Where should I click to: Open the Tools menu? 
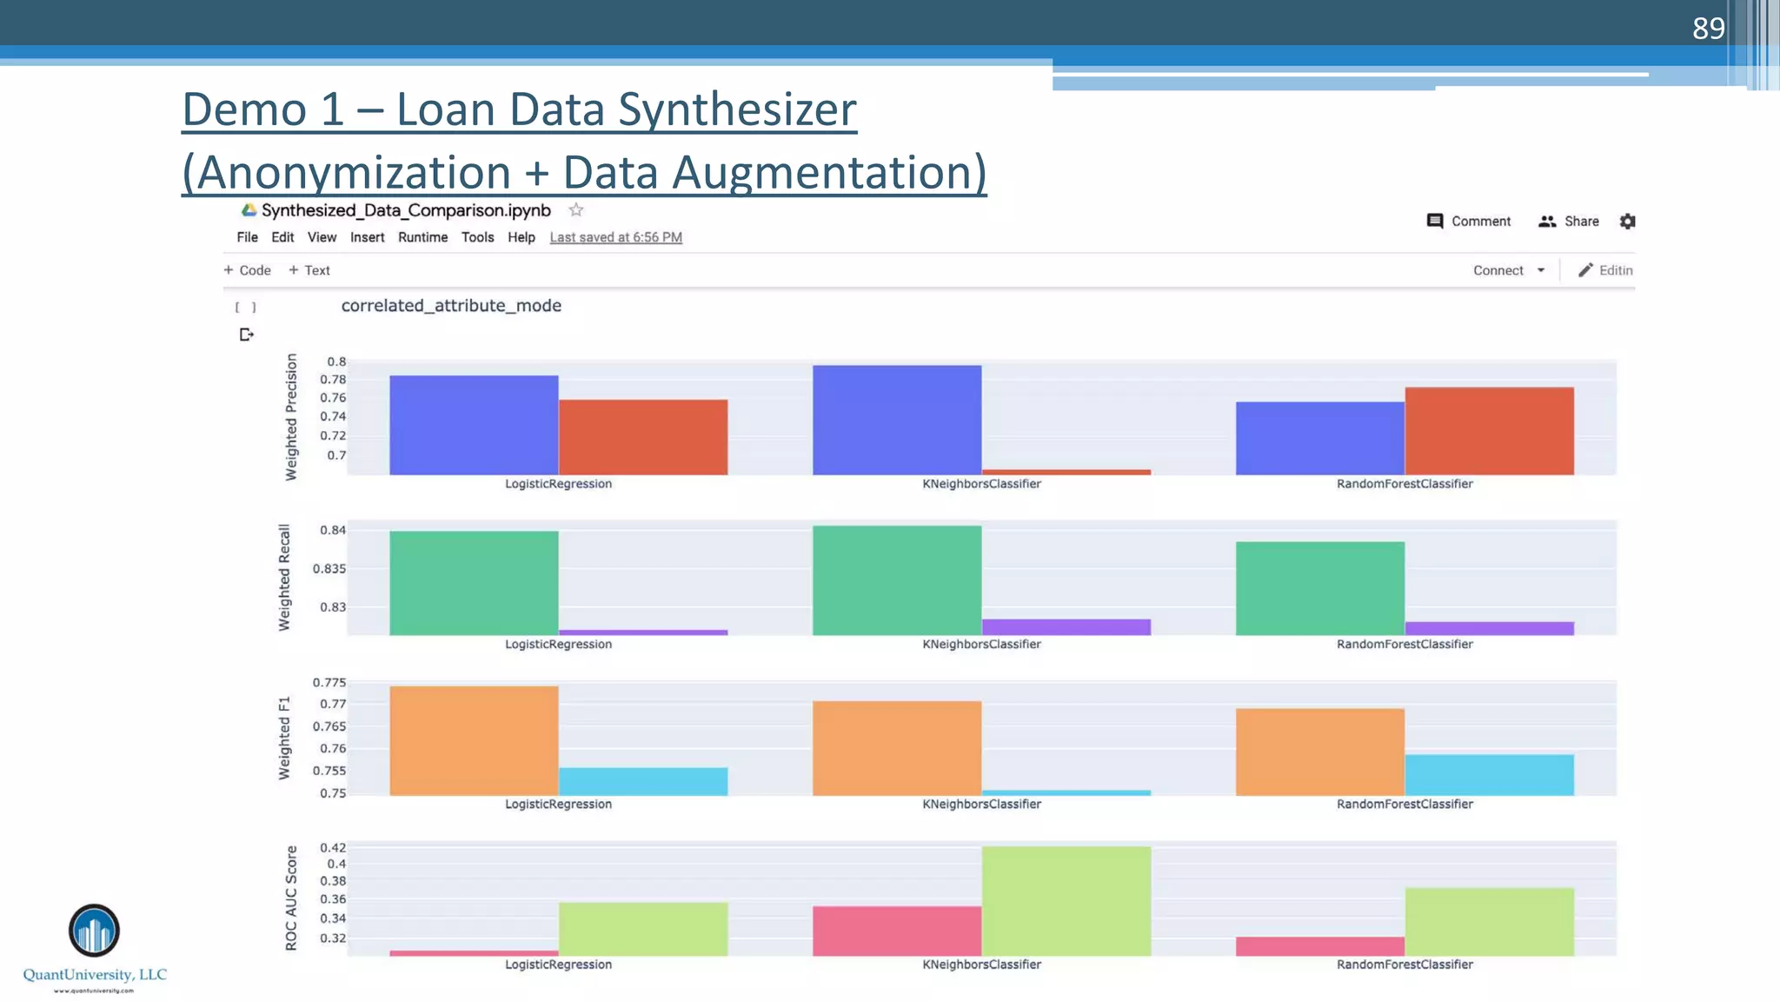pos(477,237)
